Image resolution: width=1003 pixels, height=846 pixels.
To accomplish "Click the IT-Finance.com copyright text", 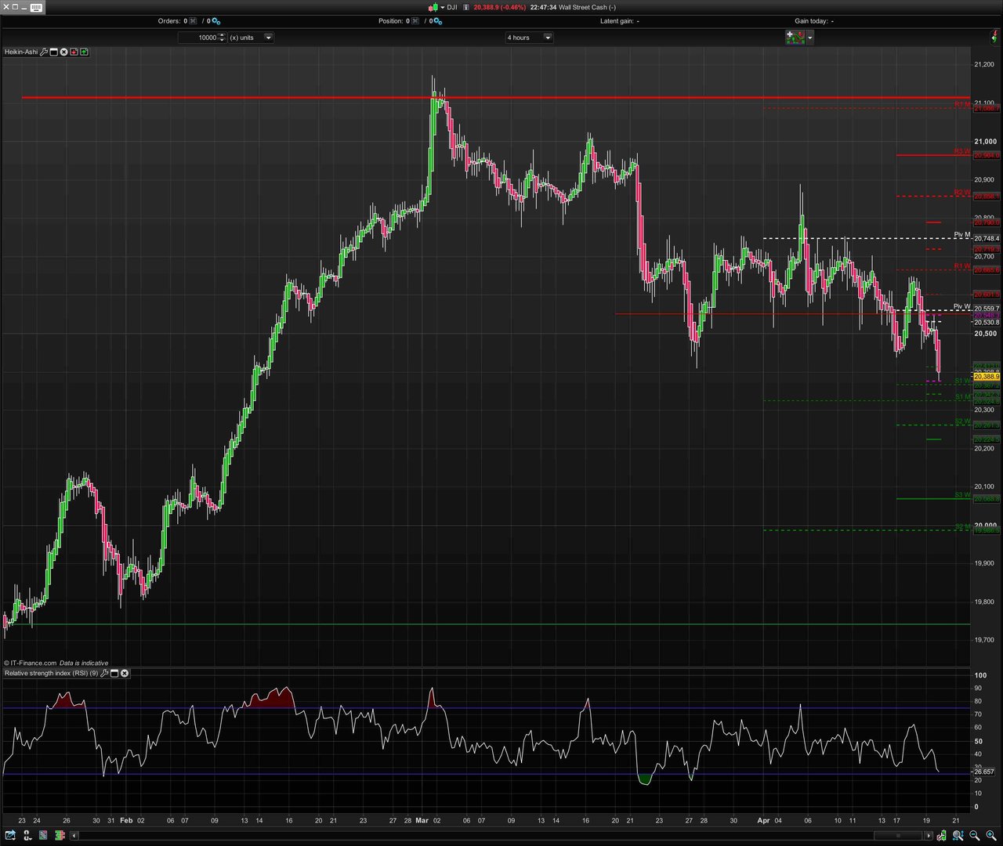I will [31, 663].
